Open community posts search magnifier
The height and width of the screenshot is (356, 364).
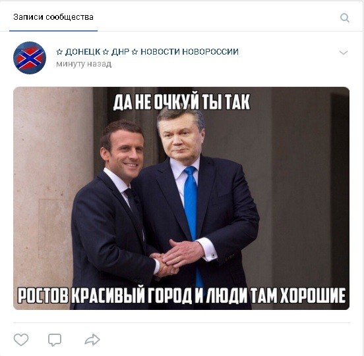click(x=345, y=18)
